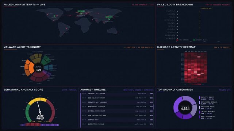Select the Lateral Movement legend label
The image size is (234, 131).
pos(208,111)
